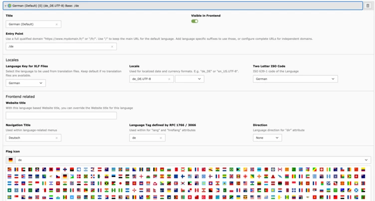Open the empty dropdown next to Locale

[x=189, y=79]
